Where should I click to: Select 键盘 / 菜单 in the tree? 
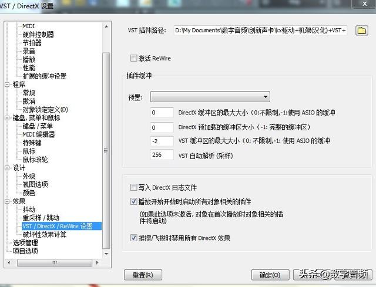(38, 126)
